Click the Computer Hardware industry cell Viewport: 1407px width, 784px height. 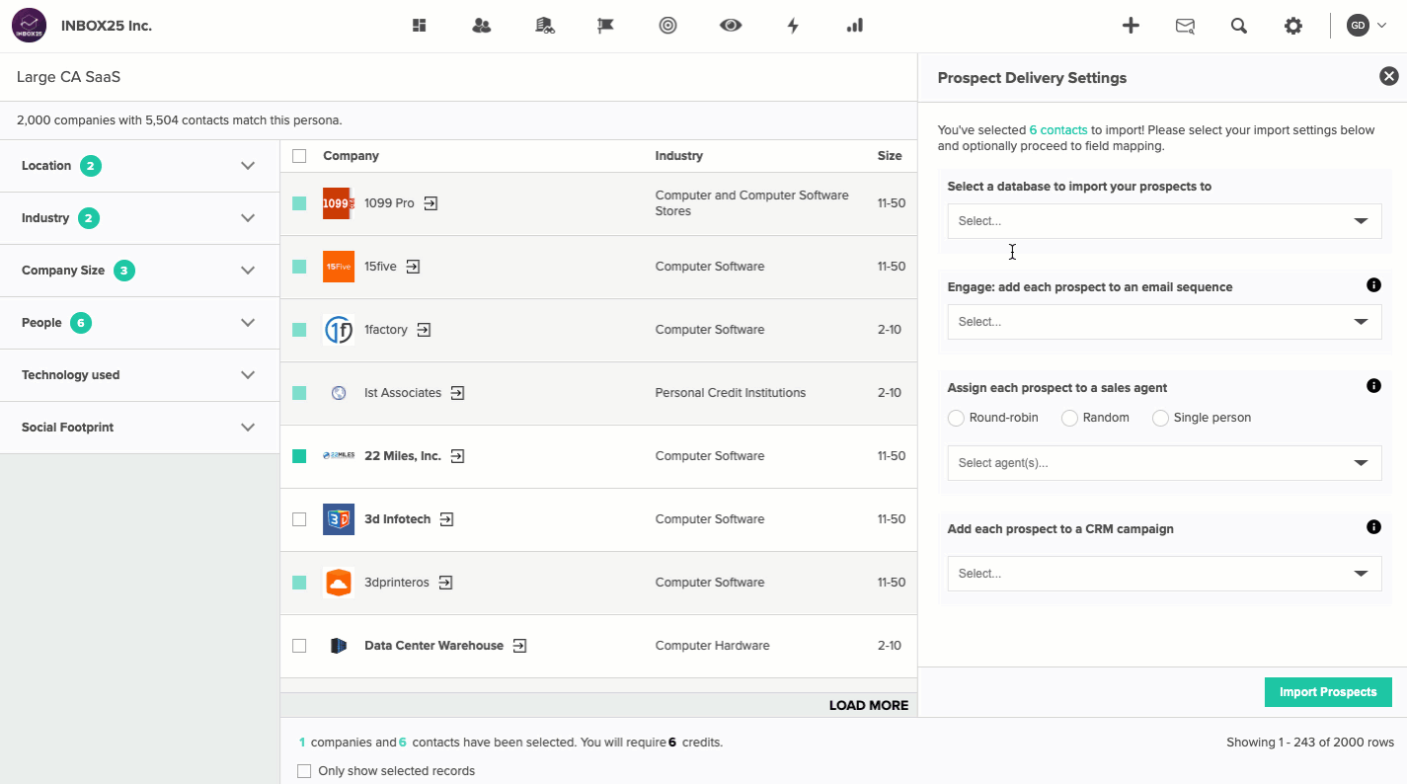click(713, 646)
